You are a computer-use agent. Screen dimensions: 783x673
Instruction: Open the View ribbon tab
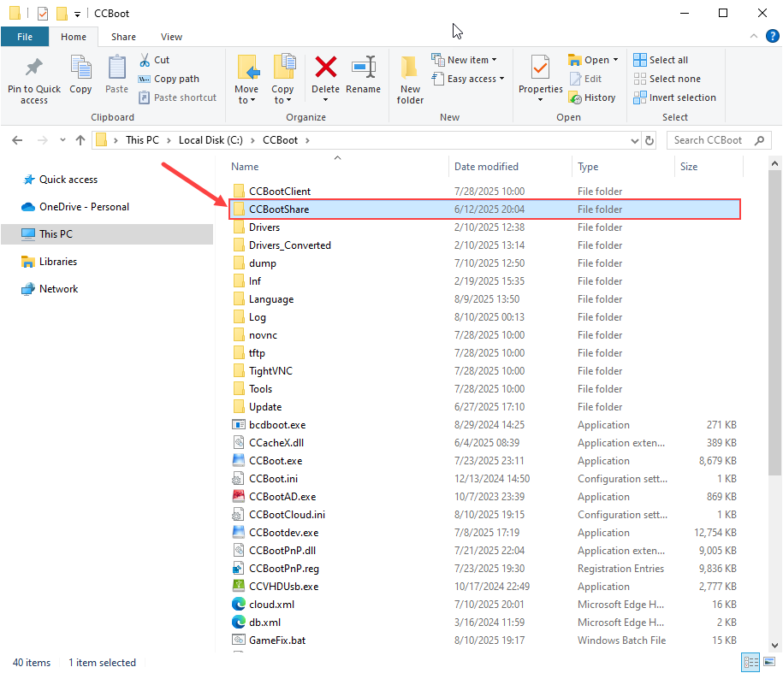[x=171, y=37]
